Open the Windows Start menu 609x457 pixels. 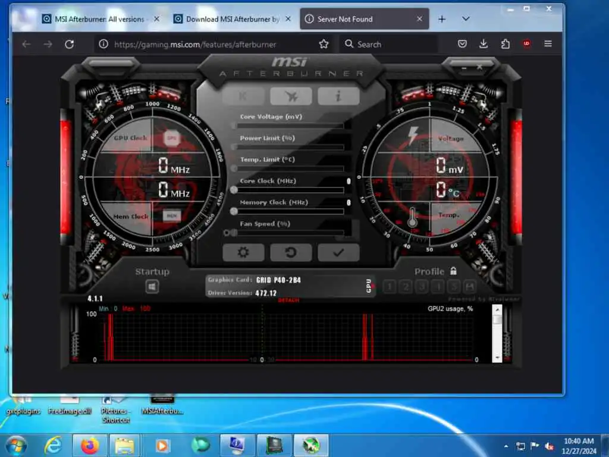[x=16, y=445]
